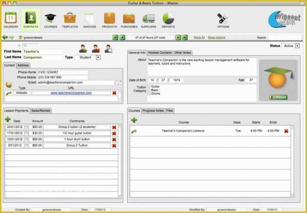Toggle the Drums tuition category
307x213 pixels.
pos(149,93)
